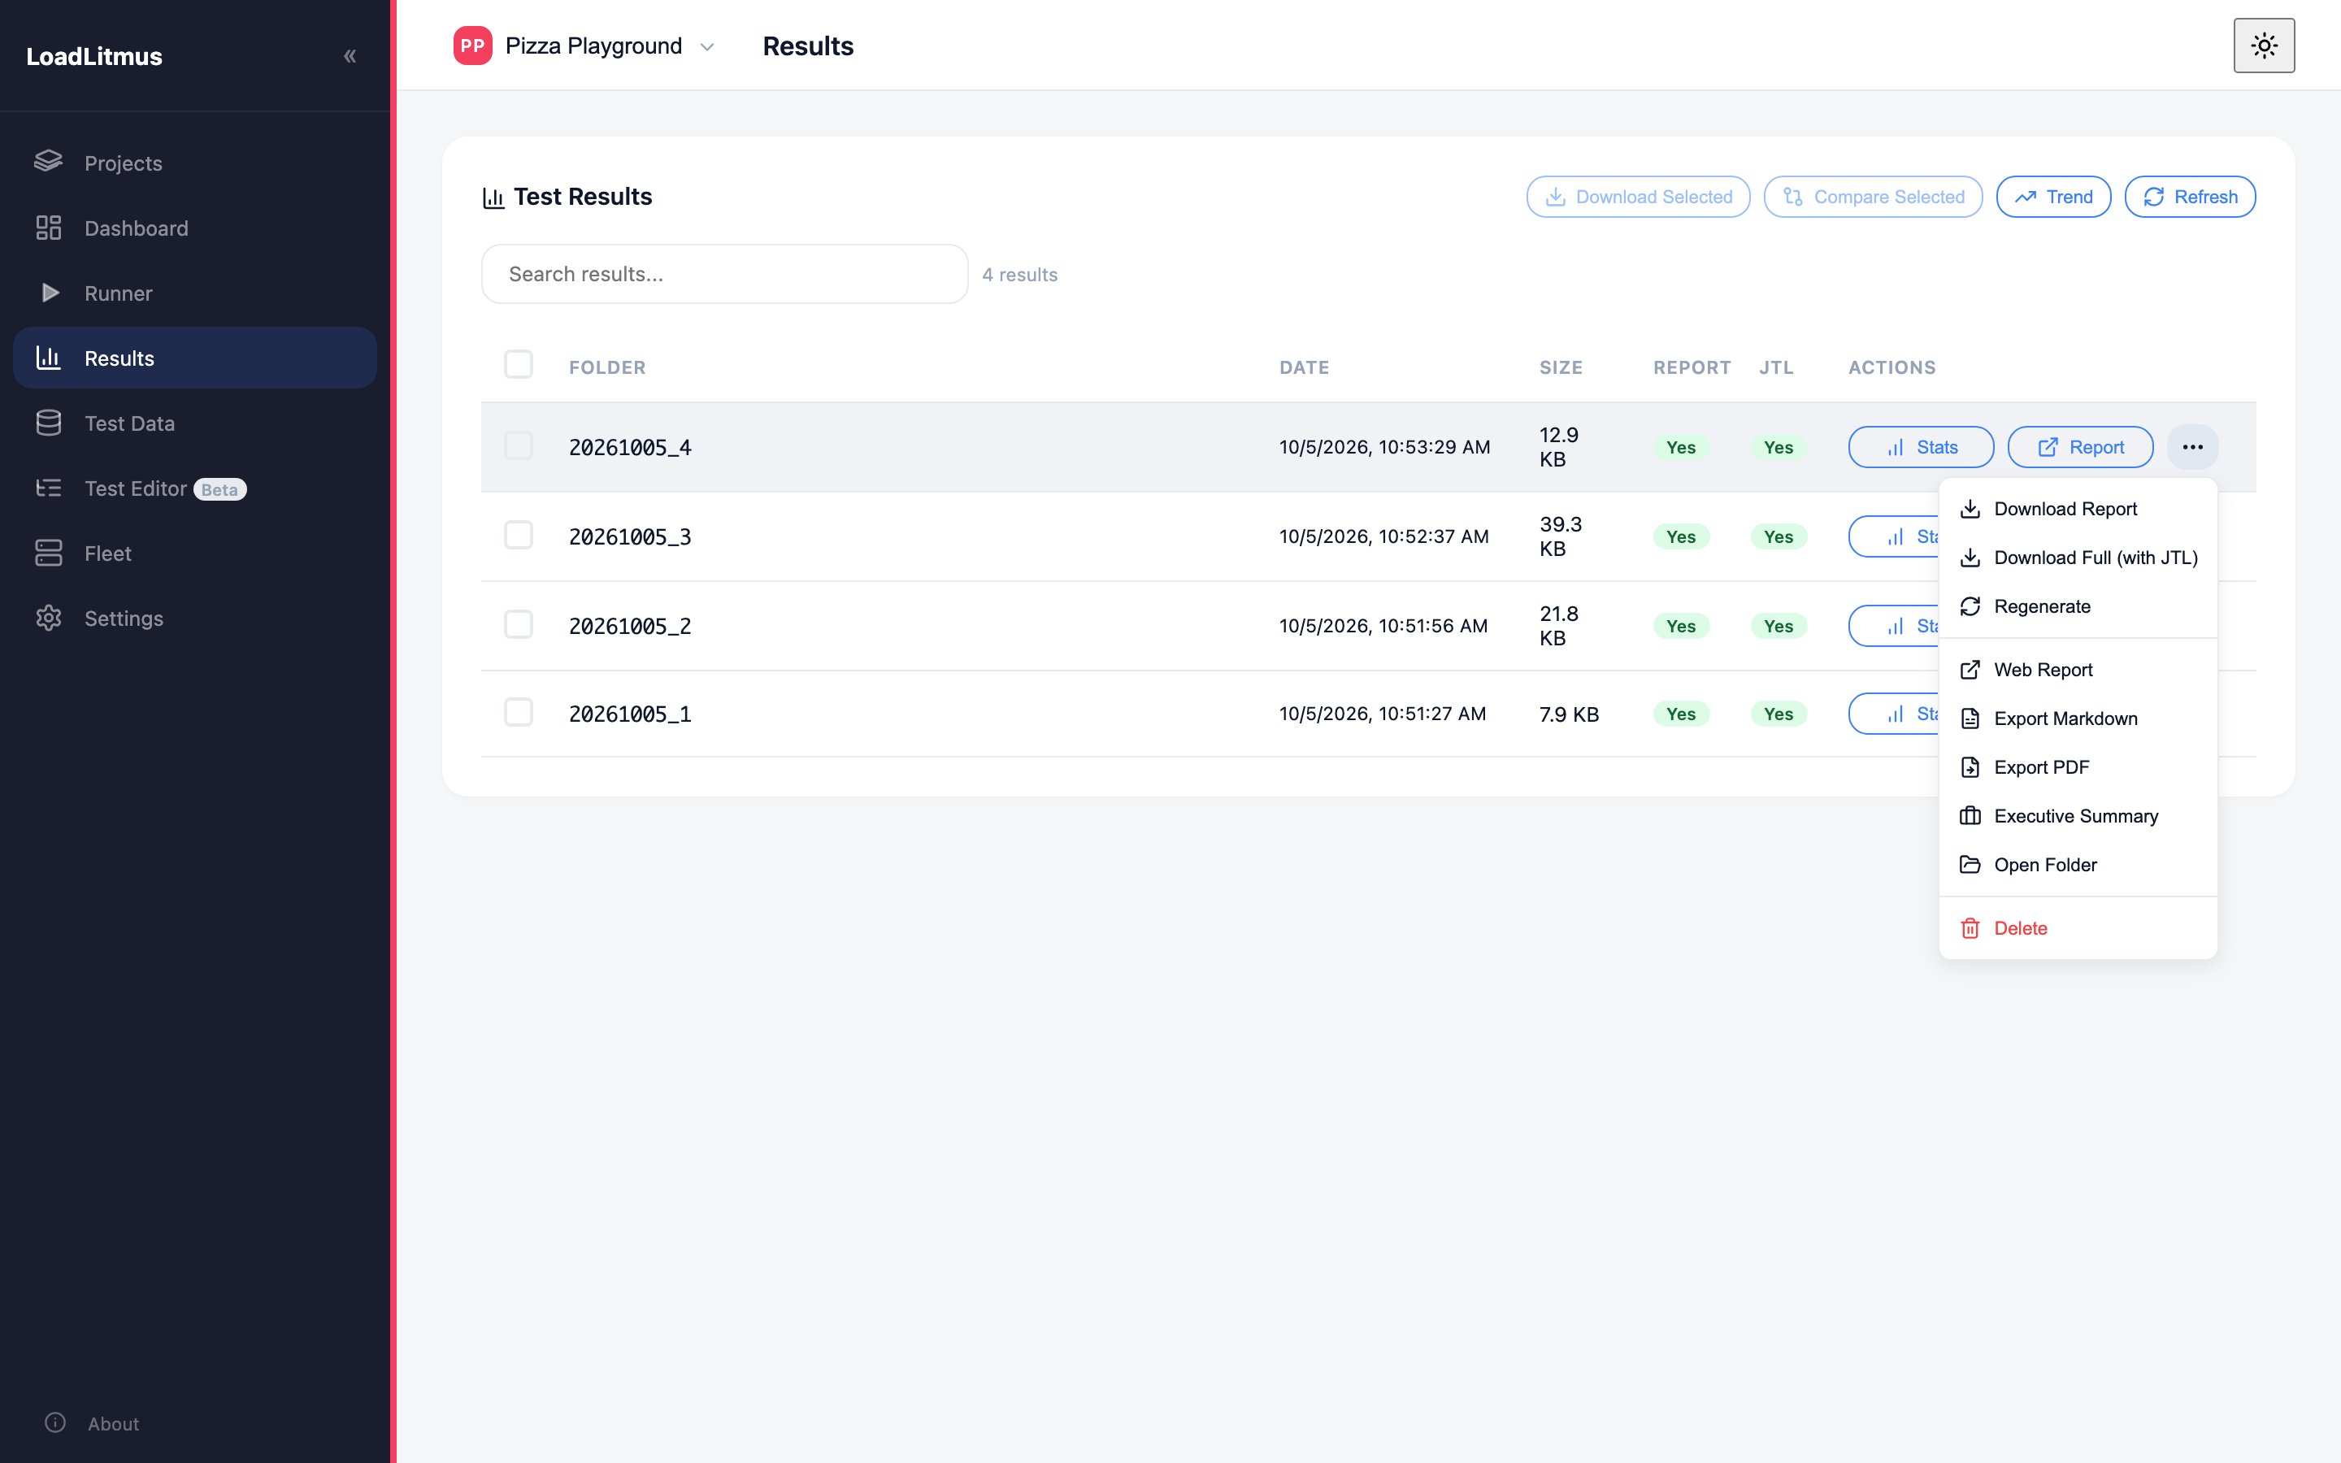Check the 20261005_4 row checkbox

click(x=519, y=446)
